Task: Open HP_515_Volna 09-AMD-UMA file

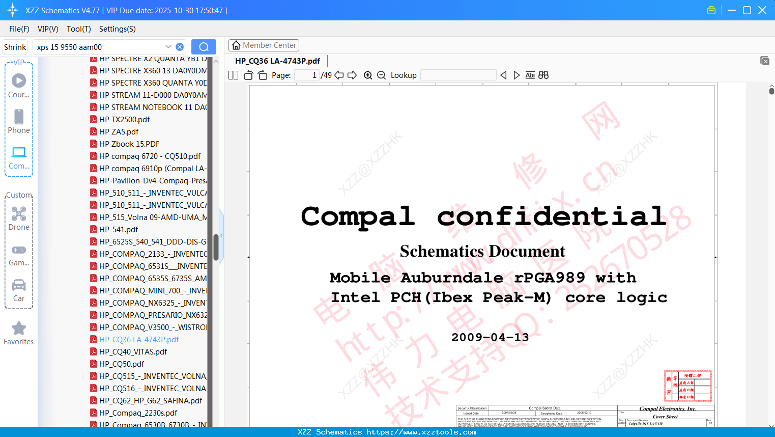Action: point(148,217)
